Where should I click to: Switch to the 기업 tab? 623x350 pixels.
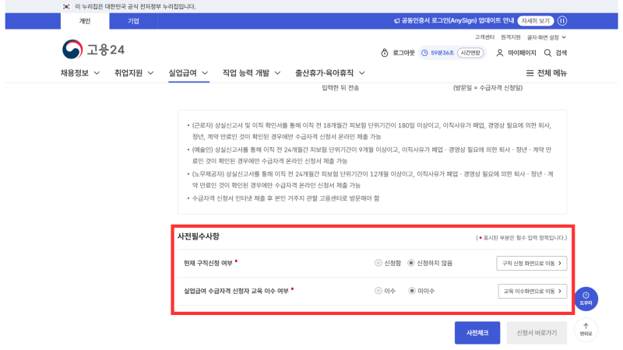pos(133,21)
